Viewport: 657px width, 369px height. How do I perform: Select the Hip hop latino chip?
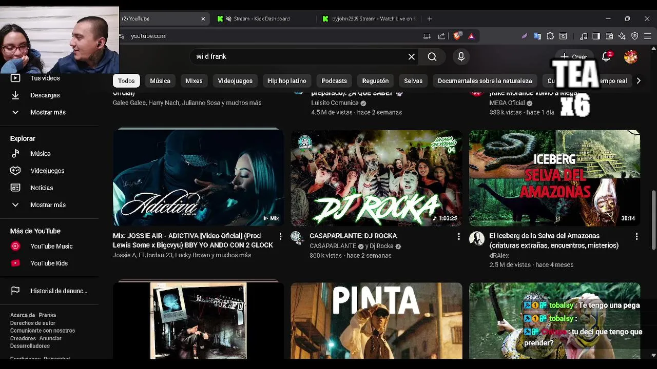tap(287, 81)
